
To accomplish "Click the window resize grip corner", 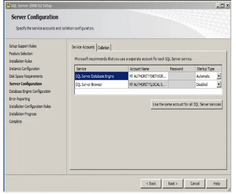I will pos(229,190).
